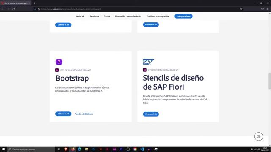Image resolution: width=271 pixels, height=152 pixels.
Task: Open the Firefox hamburger menu
Action: 268,9
